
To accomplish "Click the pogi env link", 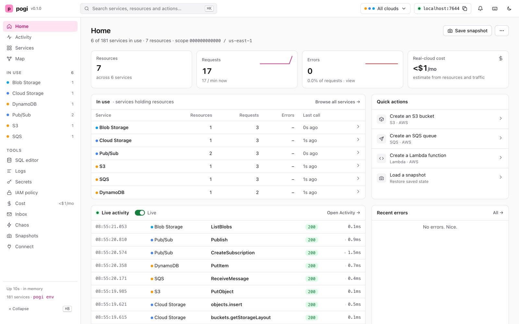I will coord(43,297).
